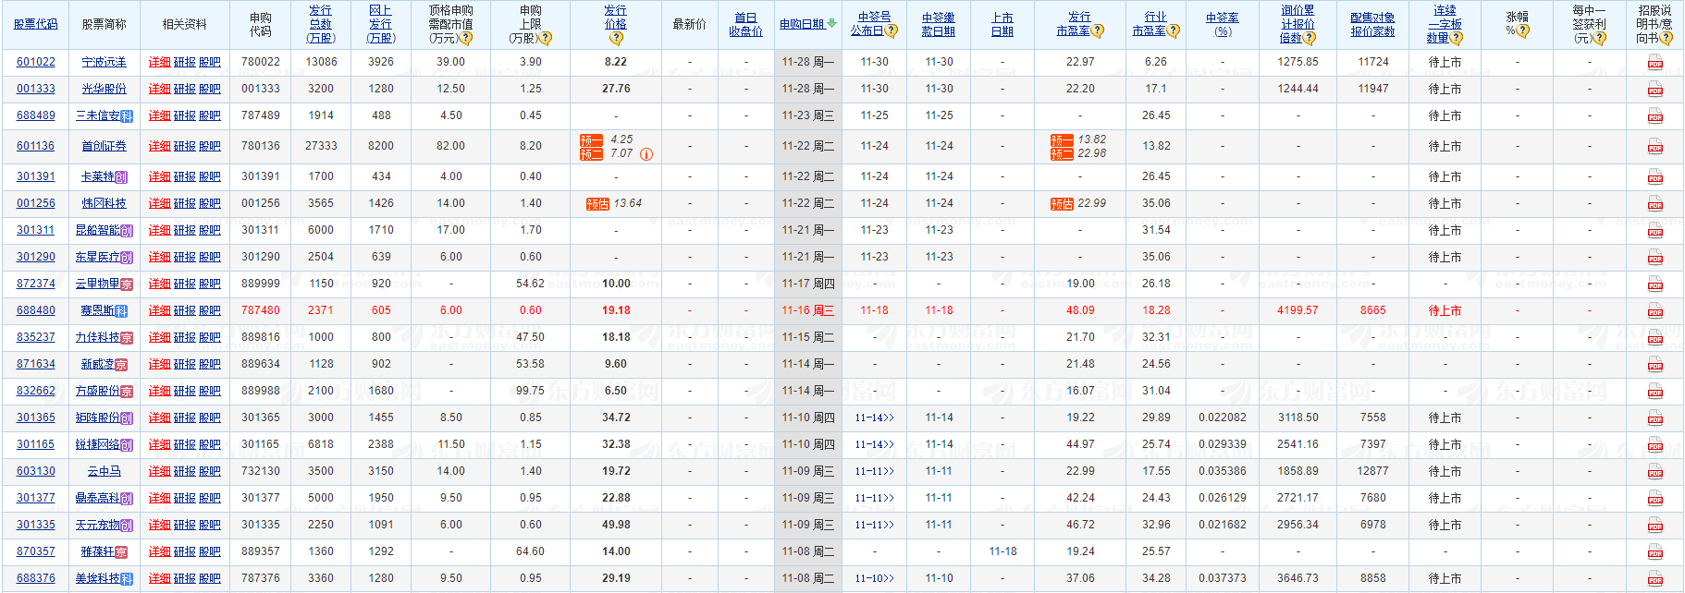Sort by 配售对象报价家数 column
Screen dimensions: 1685x593
point(1372,24)
